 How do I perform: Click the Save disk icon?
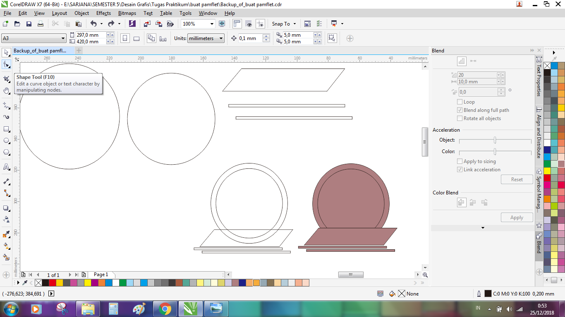pyautogui.click(x=29, y=24)
